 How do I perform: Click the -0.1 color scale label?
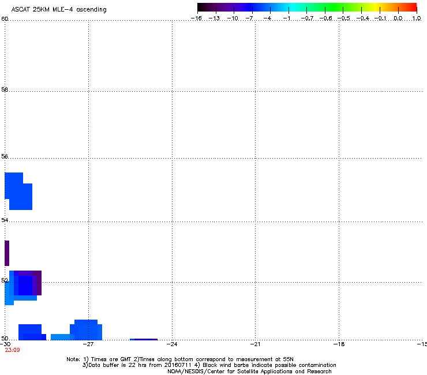point(380,18)
